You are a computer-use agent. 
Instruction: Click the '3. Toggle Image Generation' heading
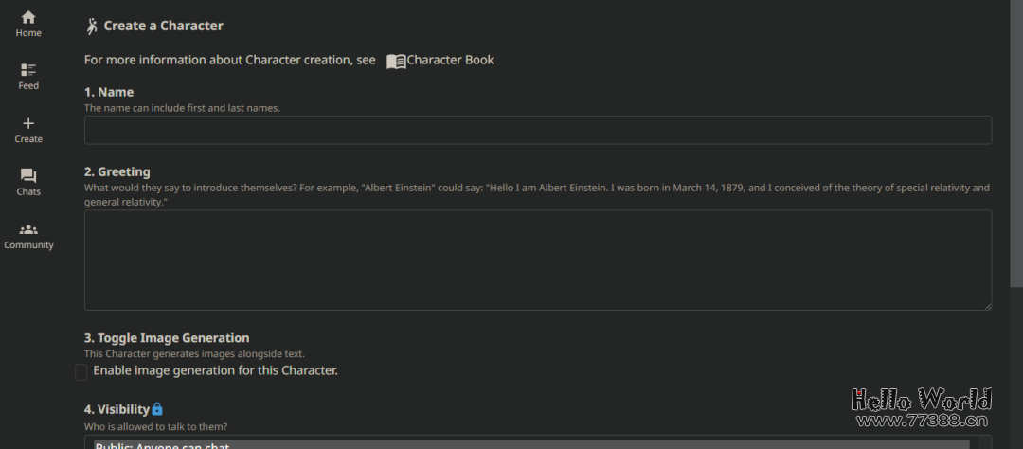pyautogui.click(x=167, y=338)
